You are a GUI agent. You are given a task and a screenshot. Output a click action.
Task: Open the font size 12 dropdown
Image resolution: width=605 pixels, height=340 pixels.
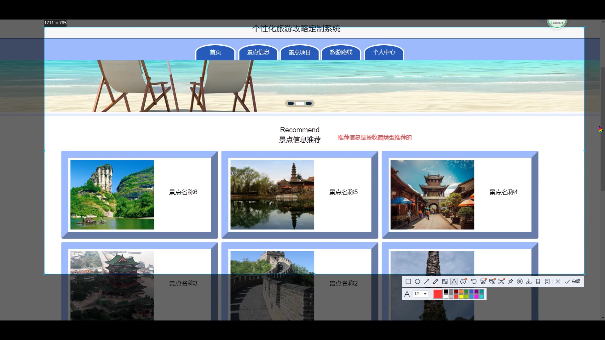tap(421, 294)
